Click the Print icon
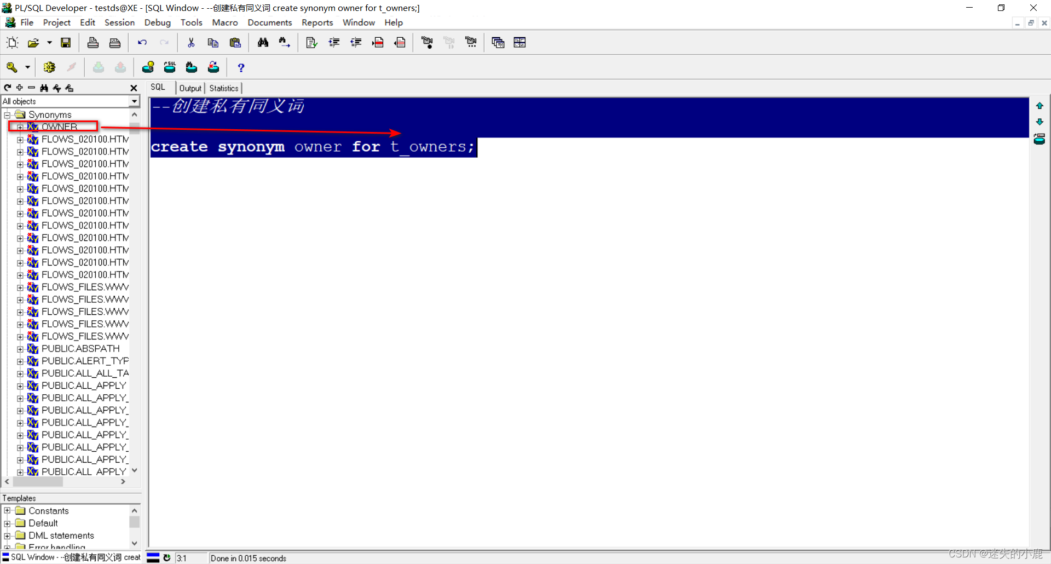This screenshot has height=564, width=1051. tap(93, 43)
